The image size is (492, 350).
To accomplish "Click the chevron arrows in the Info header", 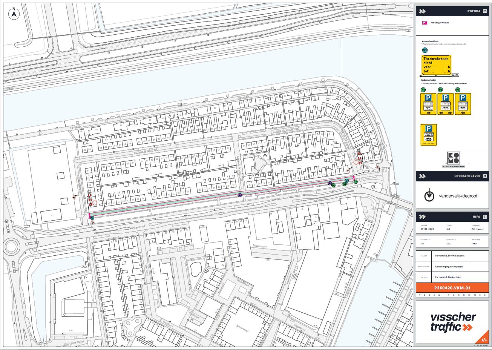I will point(422,217).
